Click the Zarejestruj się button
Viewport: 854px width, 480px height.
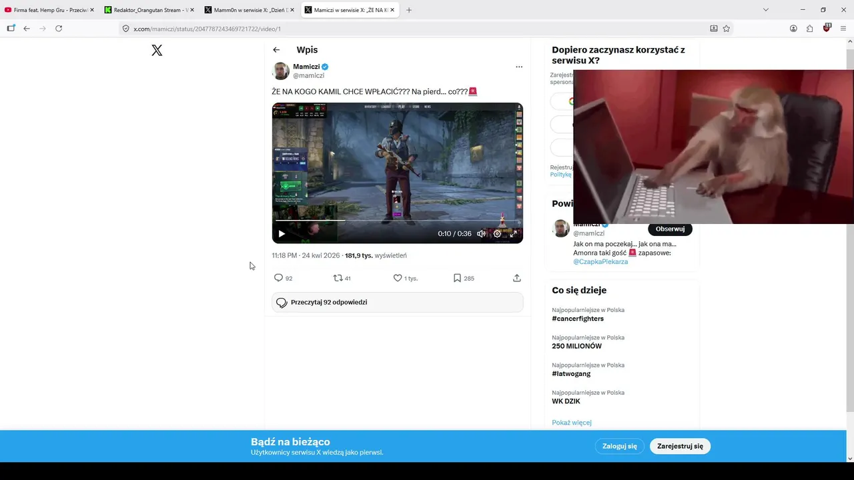[680, 446]
